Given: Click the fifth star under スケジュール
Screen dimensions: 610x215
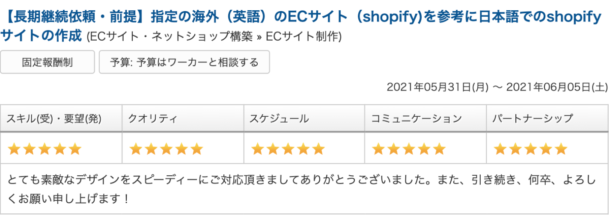Looking at the screenshot, I should pyautogui.click(x=318, y=149).
